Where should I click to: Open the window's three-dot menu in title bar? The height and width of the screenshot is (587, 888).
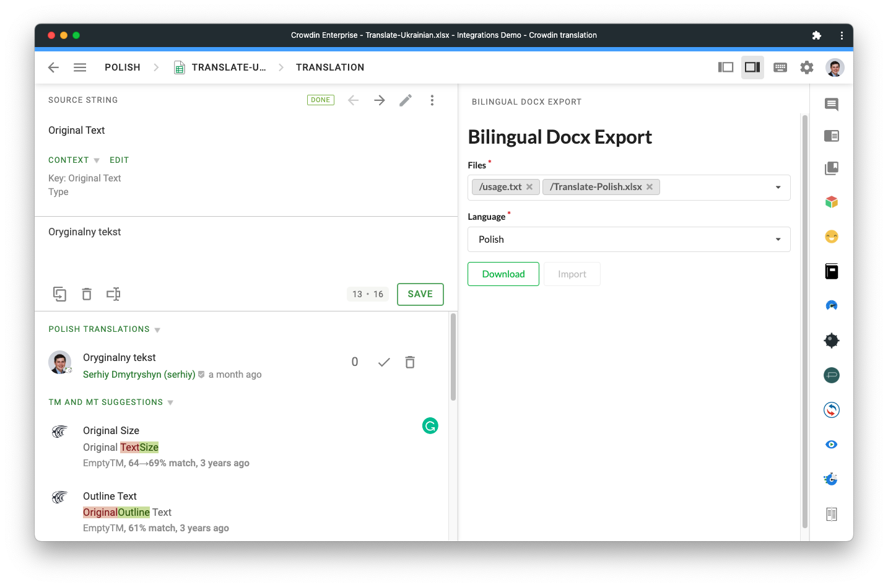tap(842, 35)
